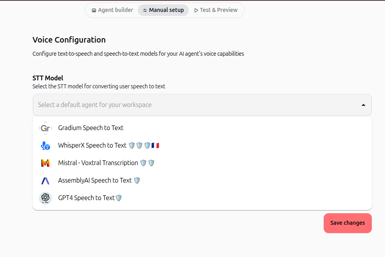Pick Mistral - Voxtral Transcription option
The image size is (385, 257).
click(x=202, y=163)
